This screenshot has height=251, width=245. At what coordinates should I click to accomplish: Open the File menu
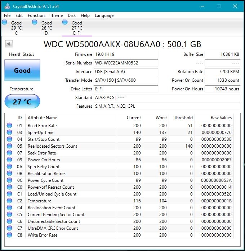tap(7, 15)
